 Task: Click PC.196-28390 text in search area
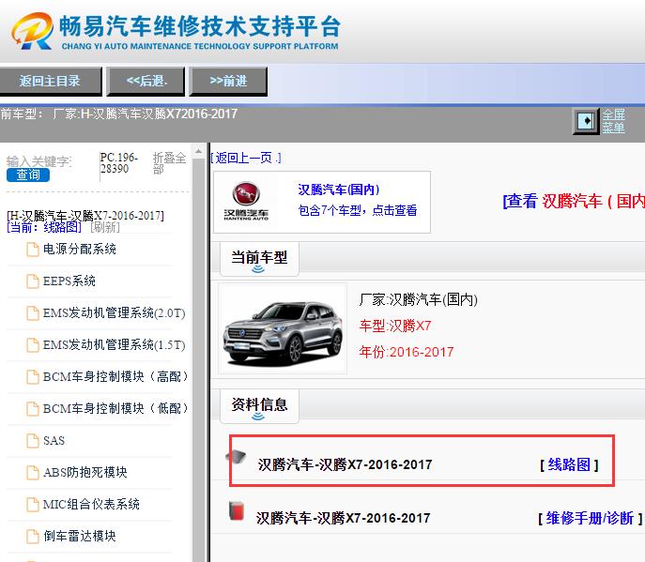click(x=118, y=163)
